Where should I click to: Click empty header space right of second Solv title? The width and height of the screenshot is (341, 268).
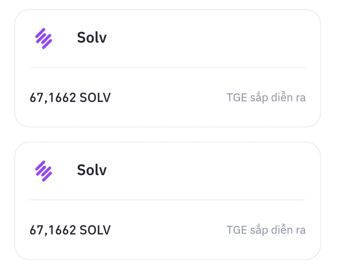[x=206, y=170]
